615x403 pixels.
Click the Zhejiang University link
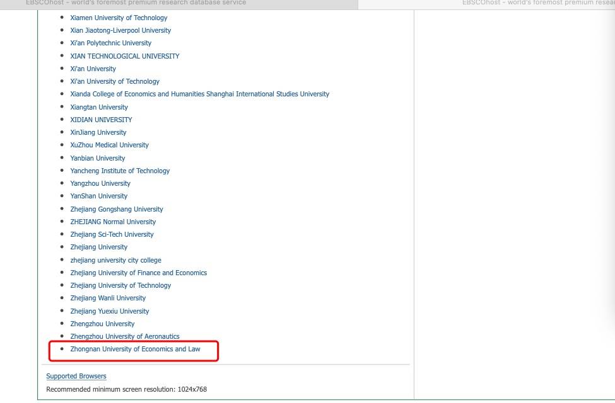point(99,247)
